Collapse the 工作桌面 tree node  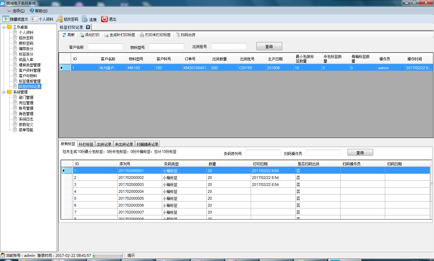[4, 27]
